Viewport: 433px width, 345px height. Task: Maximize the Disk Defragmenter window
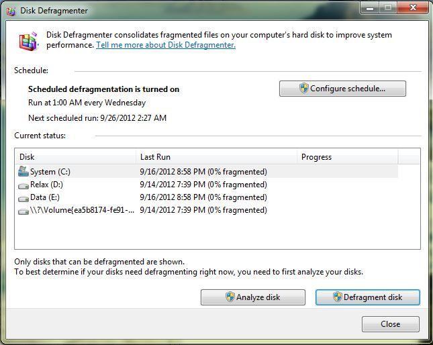click(388, 8)
